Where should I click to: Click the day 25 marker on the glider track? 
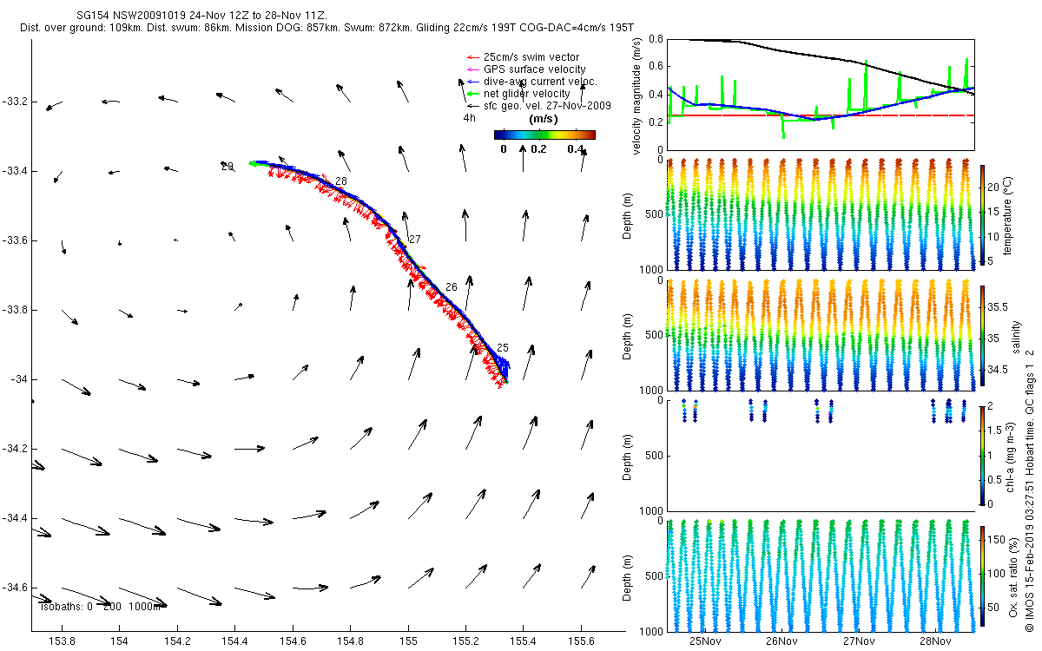pyautogui.click(x=503, y=348)
